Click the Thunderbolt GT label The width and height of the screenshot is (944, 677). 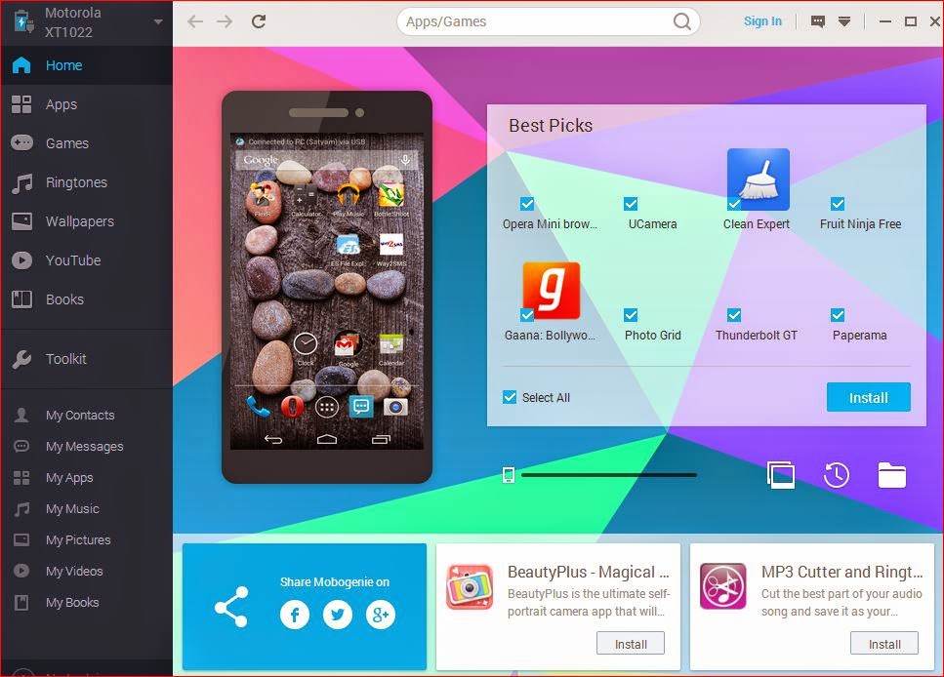pos(757,336)
